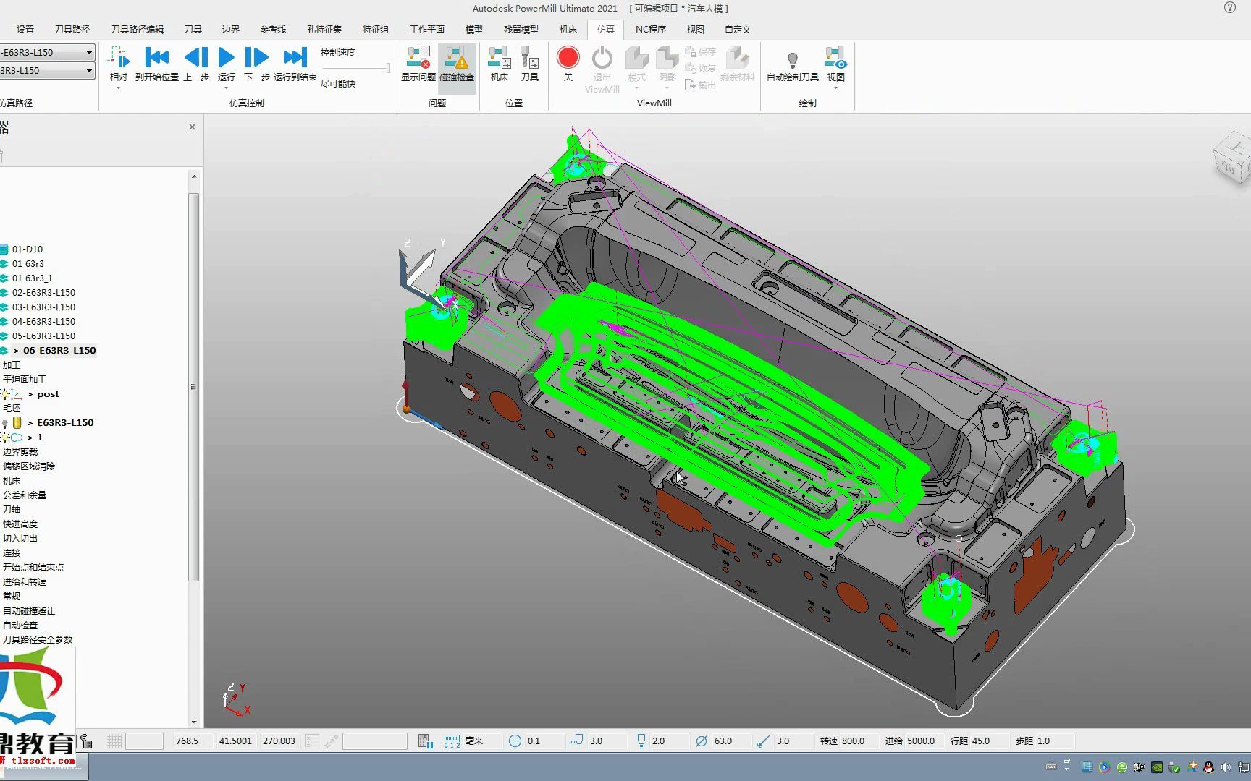Toggle 碰撞检查 collision checking
This screenshot has width=1251, height=781.
[x=457, y=64]
